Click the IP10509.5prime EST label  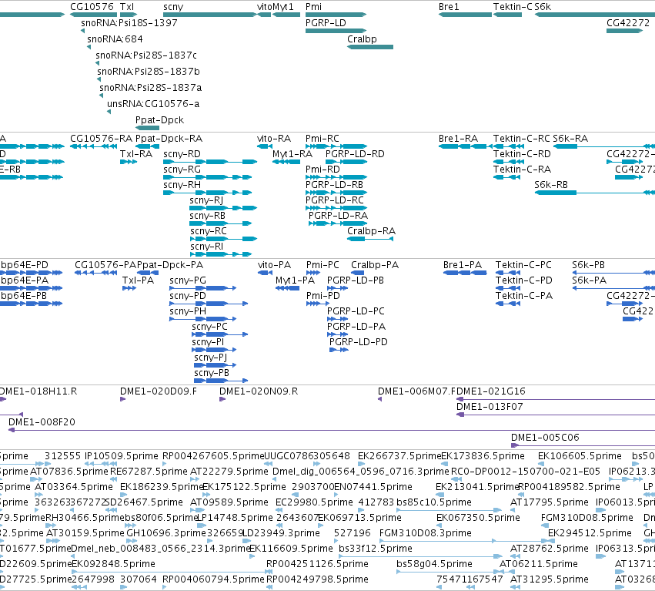pyautogui.click(x=122, y=456)
